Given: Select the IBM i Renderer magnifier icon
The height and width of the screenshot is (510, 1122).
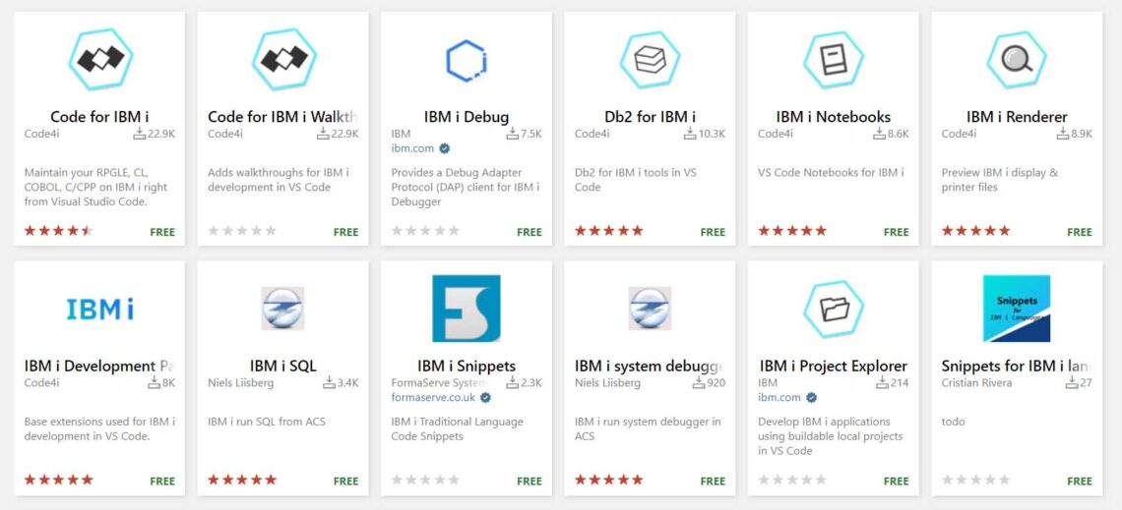Looking at the screenshot, I should (x=1016, y=59).
